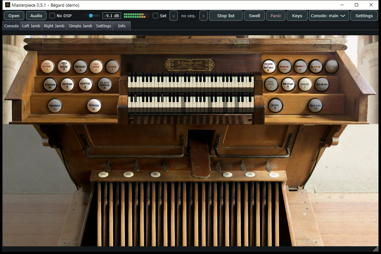This screenshot has width=381, height=254.
Task: Engage the Doublette 2 stop knob
Action: pos(305,84)
